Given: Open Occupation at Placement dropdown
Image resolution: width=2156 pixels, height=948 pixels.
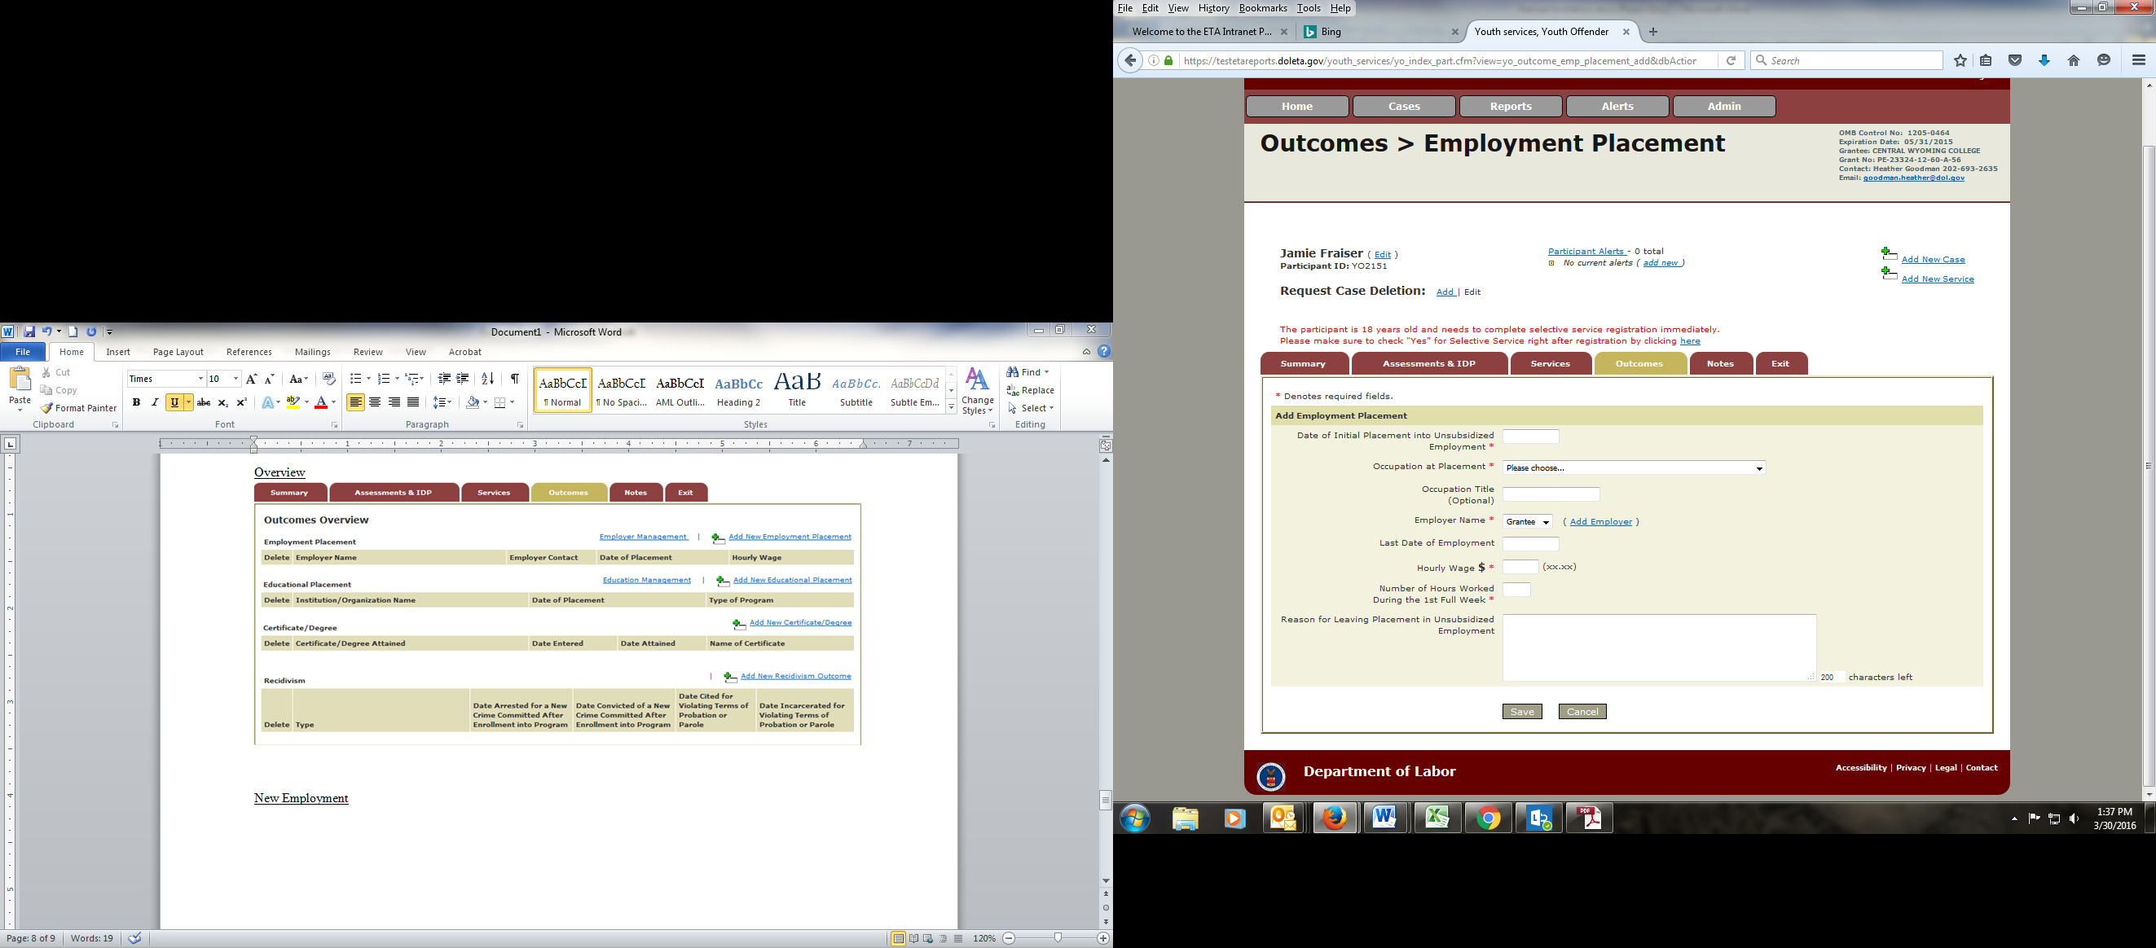Looking at the screenshot, I should [1633, 467].
